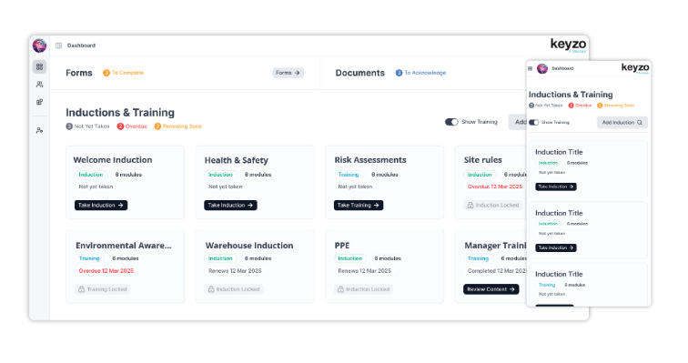Click the orange Renewing Soon count badge
This screenshot has width=688, height=363.
click(157, 126)
